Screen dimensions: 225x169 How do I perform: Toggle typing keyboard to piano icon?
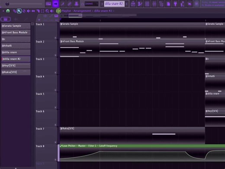[x=48, y=4]
